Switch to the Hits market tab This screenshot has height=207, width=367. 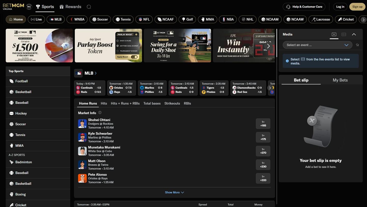coord(104,103)
